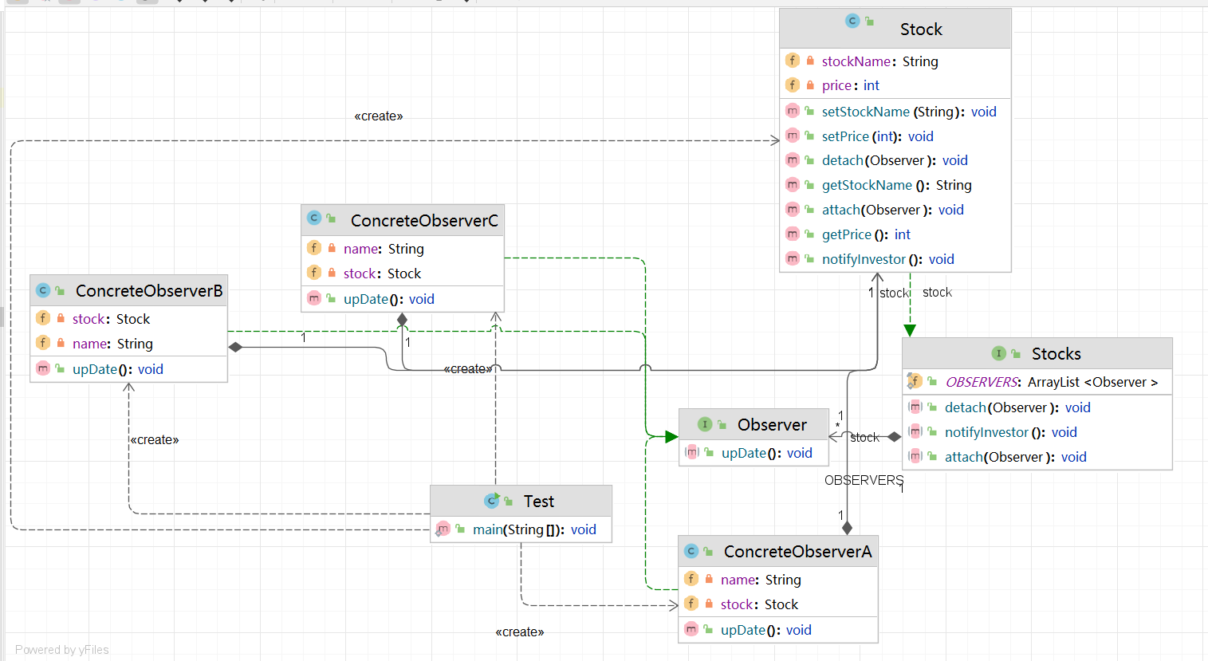
Task: Click the class icon of ConcreteObserverC
Action: 314,218
